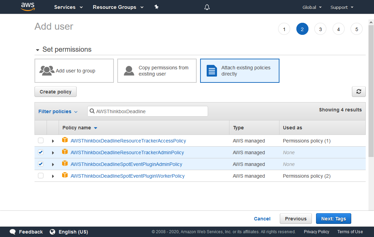Open the Filter policies dropdown

[58, 111]
